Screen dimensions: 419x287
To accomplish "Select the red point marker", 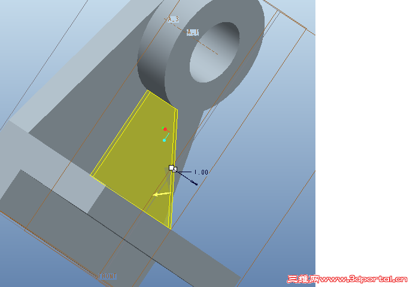I will (165, 129).
